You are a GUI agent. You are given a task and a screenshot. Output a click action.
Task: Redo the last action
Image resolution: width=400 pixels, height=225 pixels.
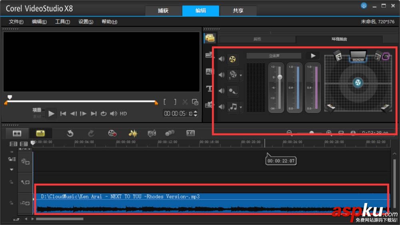click(x=91, y=133)
